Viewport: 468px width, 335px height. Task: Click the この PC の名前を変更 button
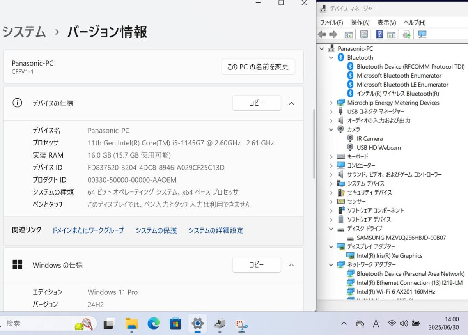coord(258,67)
